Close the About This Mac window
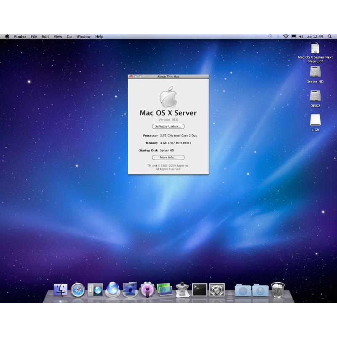The image size is (337, 337). [x=131, y=77]
